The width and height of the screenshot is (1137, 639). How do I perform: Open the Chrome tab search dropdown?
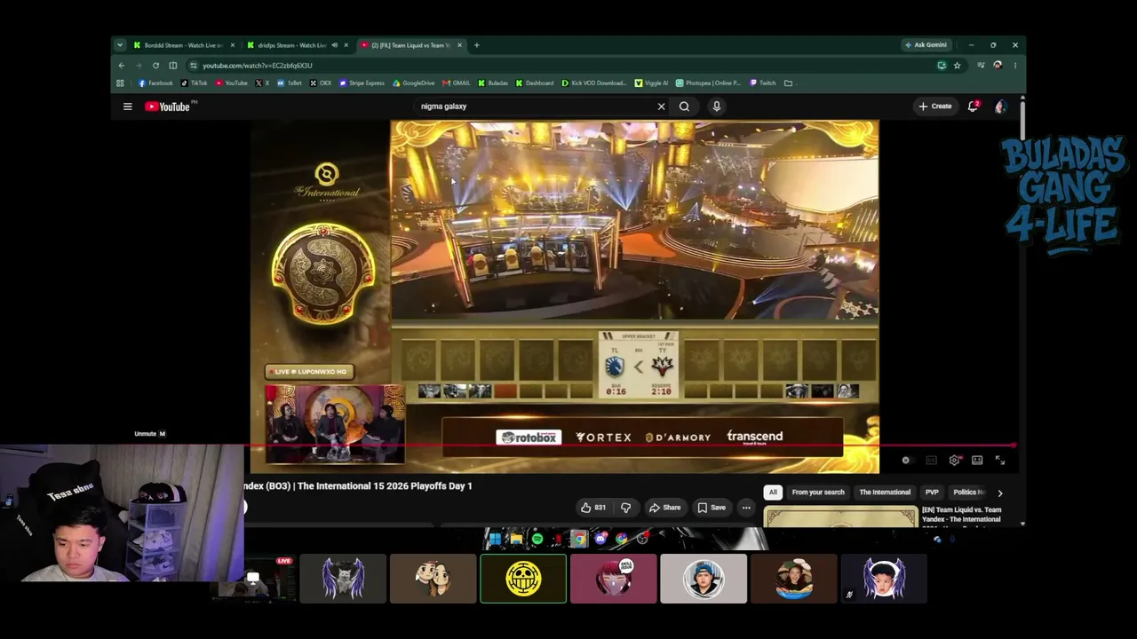coord(120,45)
